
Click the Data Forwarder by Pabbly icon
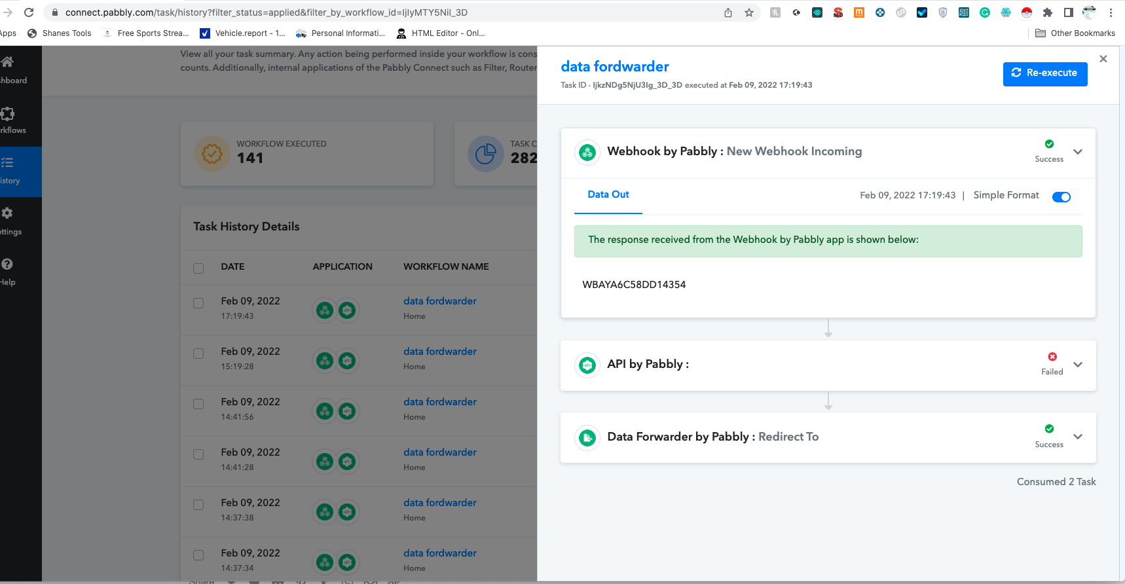coord(587,437)
